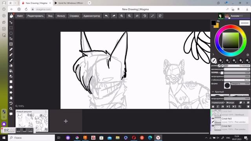Click the yellow background color swatch

[x=216, y=26]
